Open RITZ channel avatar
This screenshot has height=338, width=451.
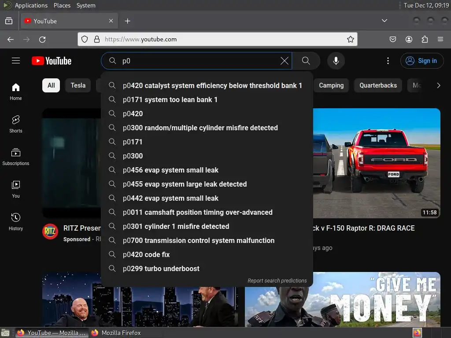(x=50, y=231)
